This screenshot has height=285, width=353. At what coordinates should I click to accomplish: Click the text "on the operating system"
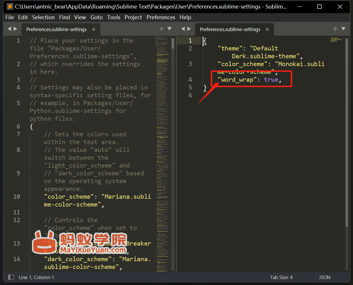point(85,181)
